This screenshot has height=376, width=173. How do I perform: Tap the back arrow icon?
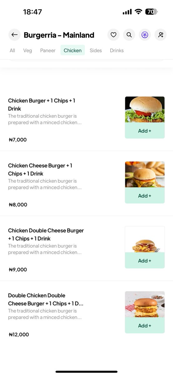point(14,35)
